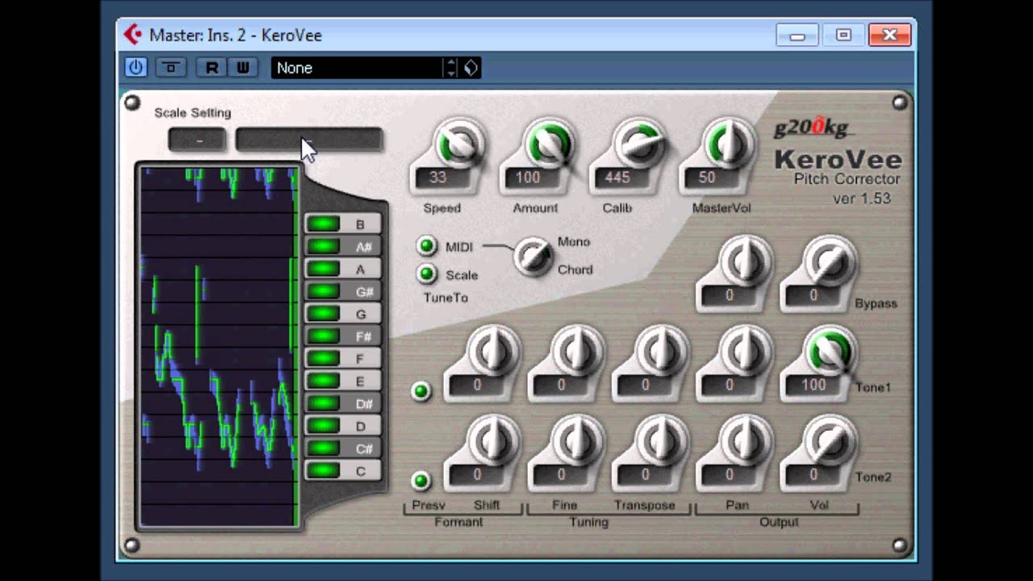This screenshot has height=581, width=1033.
Task: Click the Bypass row Vol knob
Action: (x=830, y=262)
